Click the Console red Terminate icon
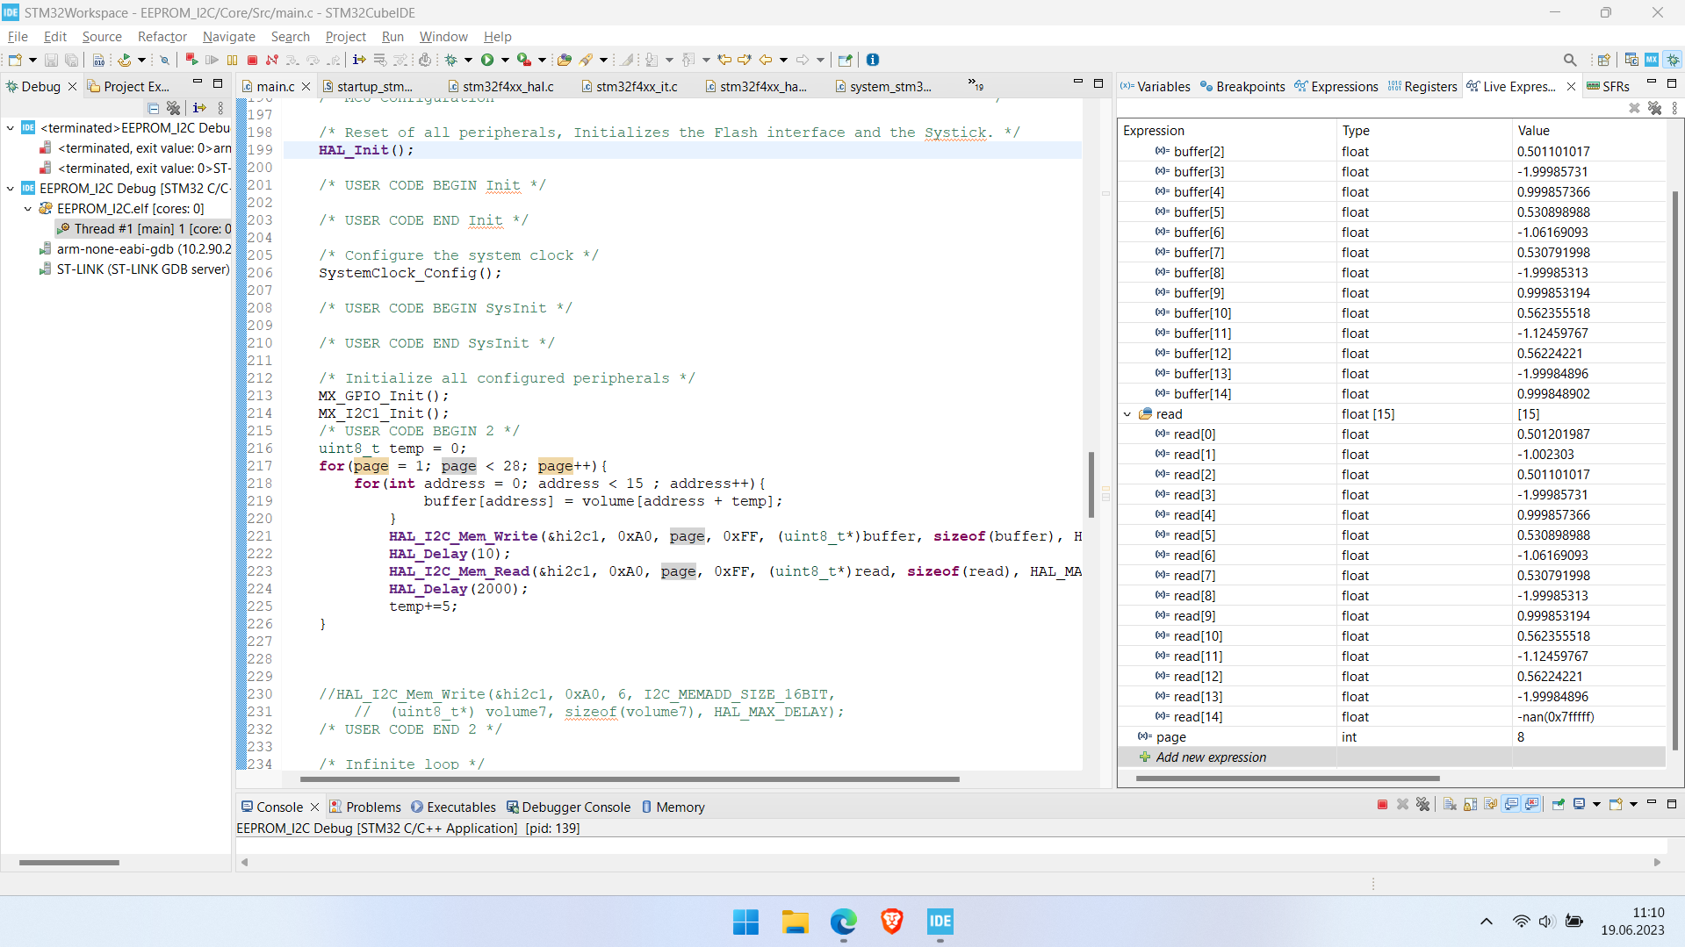 tap(1382, 804)
